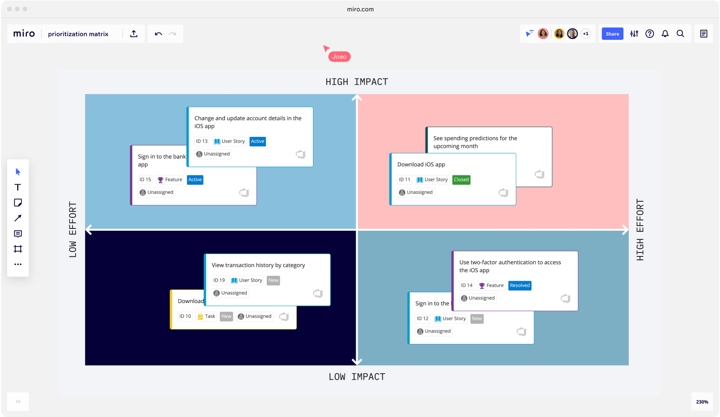Expand the collapsed bottom-left panel
Image resolution: width=720 pixels, height=417 pixels.
coord(18,401)
